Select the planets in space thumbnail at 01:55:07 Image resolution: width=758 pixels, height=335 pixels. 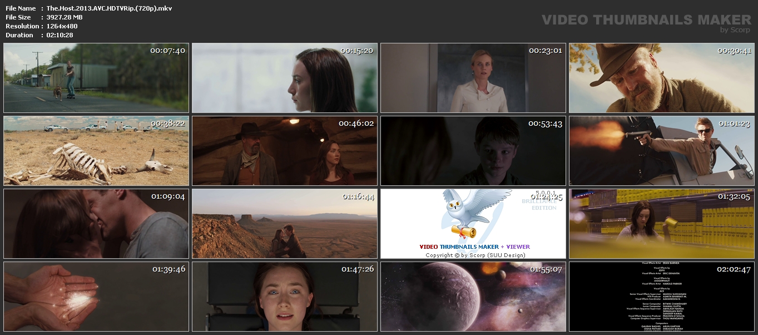(x=473, y=297)
